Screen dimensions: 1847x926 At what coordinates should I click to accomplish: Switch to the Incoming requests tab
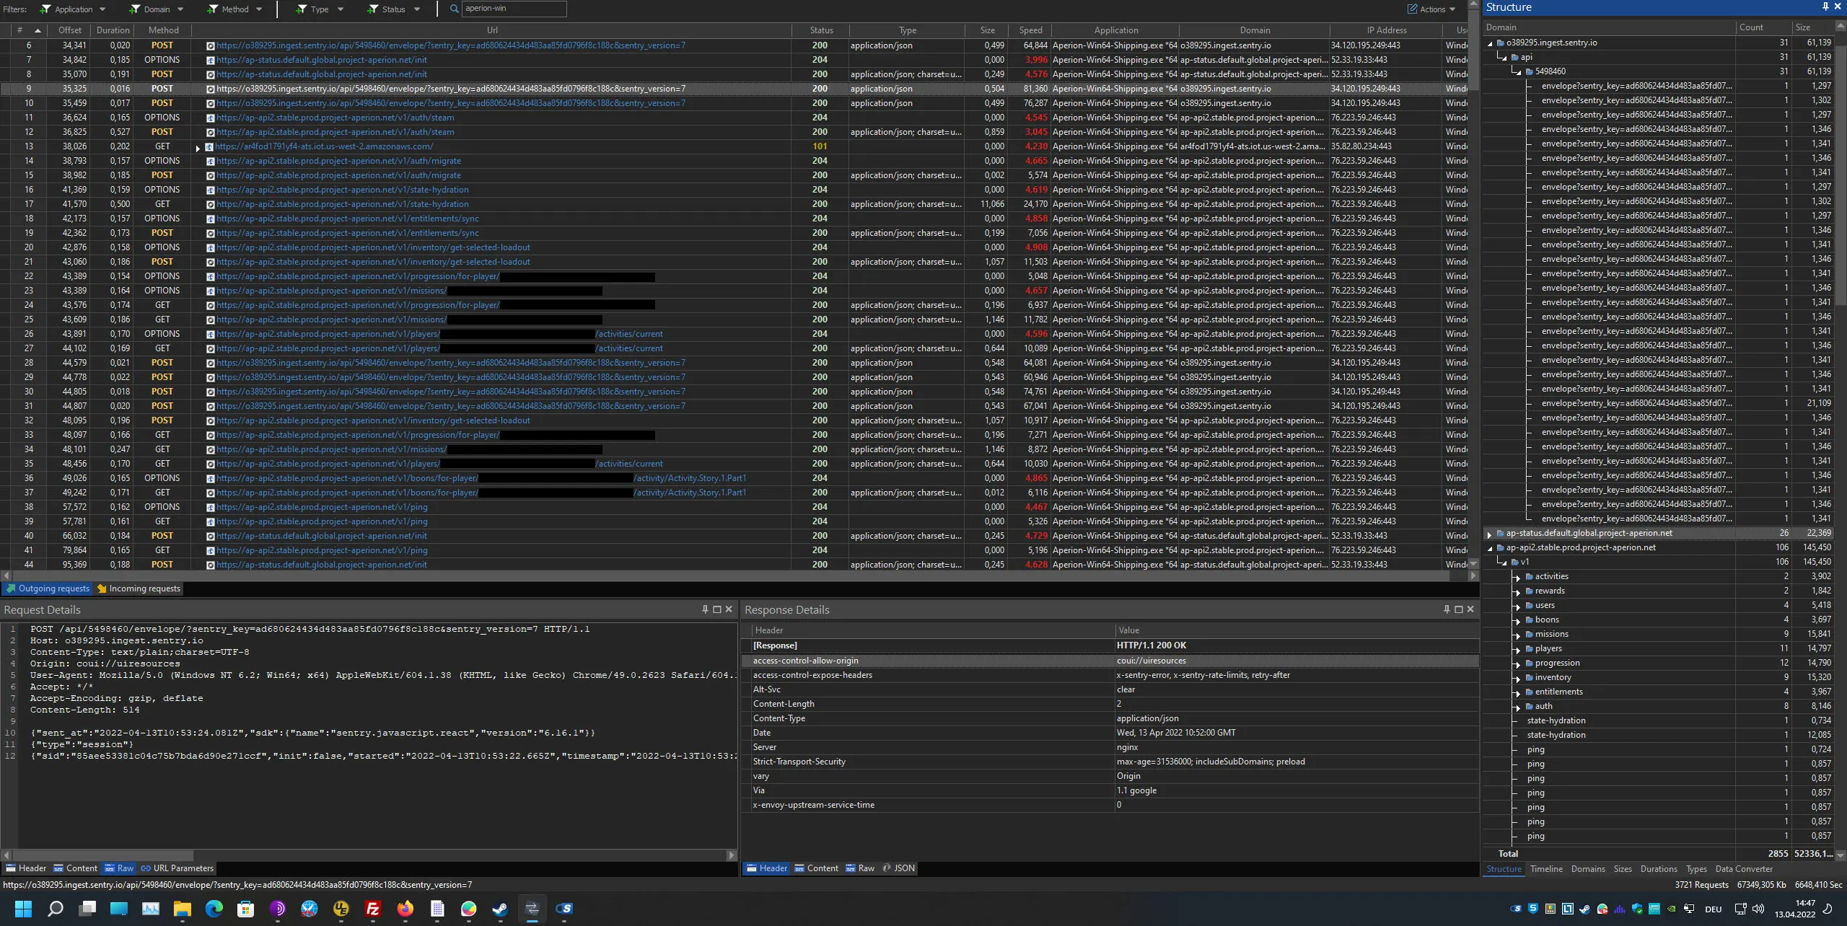pyautogui.click(x=139, y=588)
